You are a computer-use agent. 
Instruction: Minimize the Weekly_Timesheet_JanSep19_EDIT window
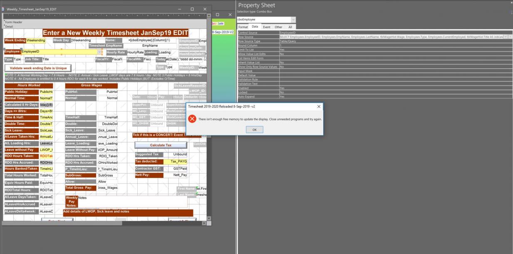click(179, 9)
